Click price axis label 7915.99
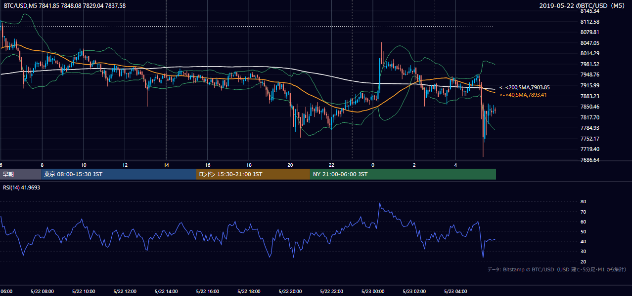The image size is (632, 296). click(589, 85)
